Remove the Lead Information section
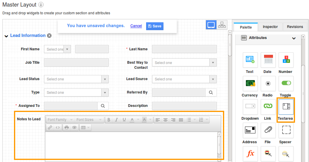This screenshot has height=162, width=309. (49, 35)
